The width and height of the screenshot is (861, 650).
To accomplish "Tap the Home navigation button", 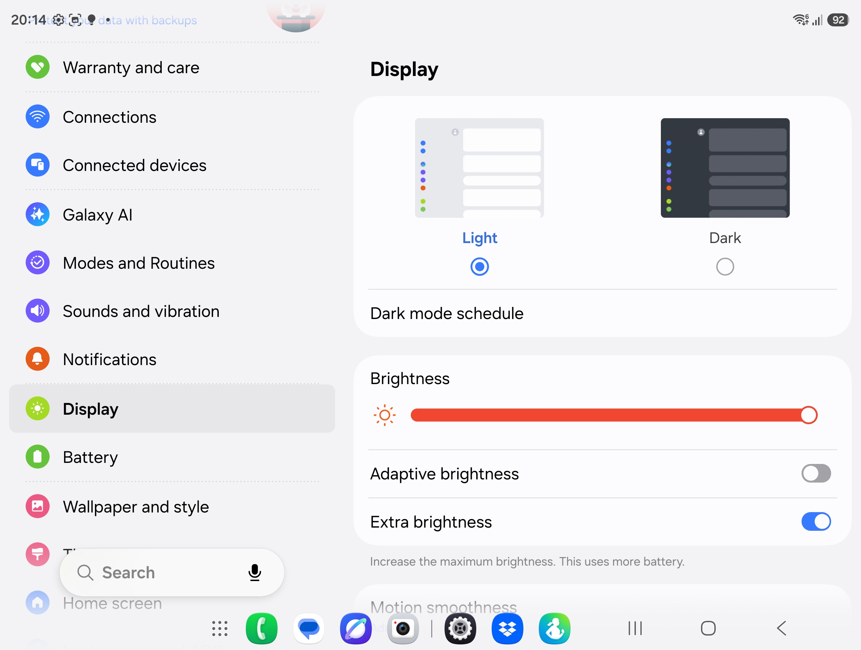I will pos(708,628).
